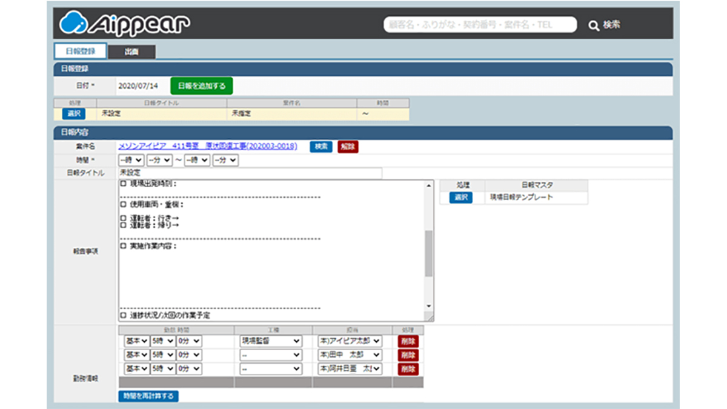Click the magnifier 検索 search icon
727x409 pixels.
[594, 25]
